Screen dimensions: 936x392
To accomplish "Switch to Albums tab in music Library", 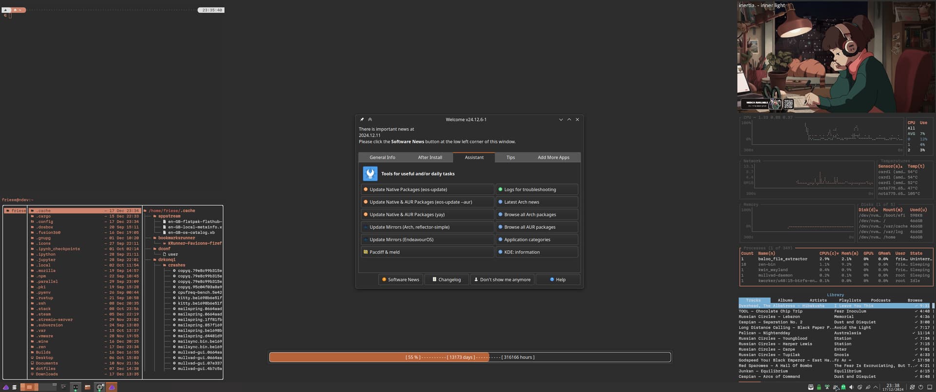I will coord(785,300).
